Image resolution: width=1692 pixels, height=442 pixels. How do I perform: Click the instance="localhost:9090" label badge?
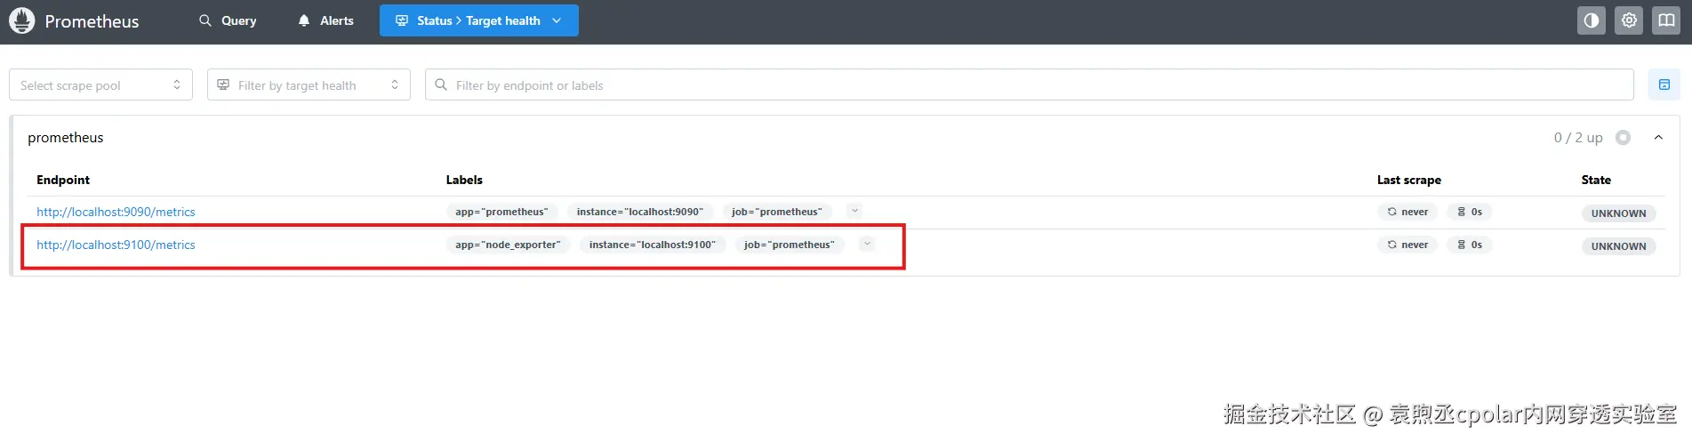coord(639,212)
